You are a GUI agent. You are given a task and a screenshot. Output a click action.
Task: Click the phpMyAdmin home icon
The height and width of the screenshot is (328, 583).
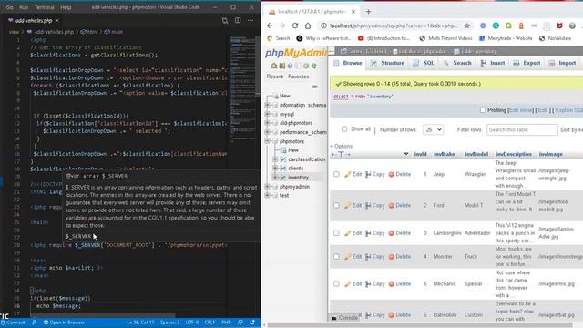(273, 66)
